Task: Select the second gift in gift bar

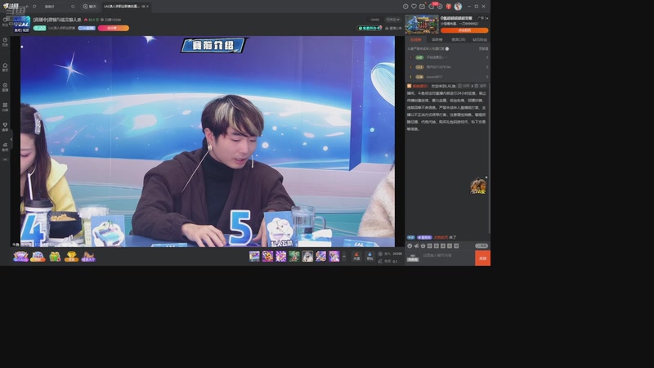Action: coord(268,256)
